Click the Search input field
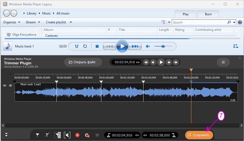244x141 pixels. point(199,22)
